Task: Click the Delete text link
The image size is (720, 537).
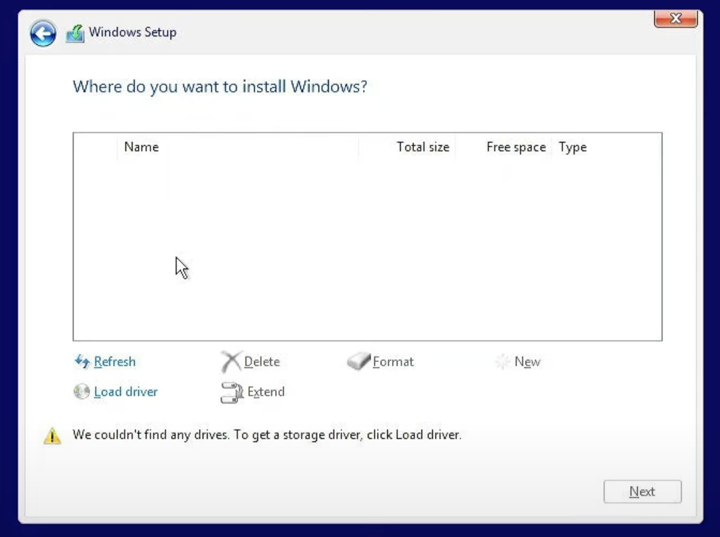Action: click(x=262, y=361)
